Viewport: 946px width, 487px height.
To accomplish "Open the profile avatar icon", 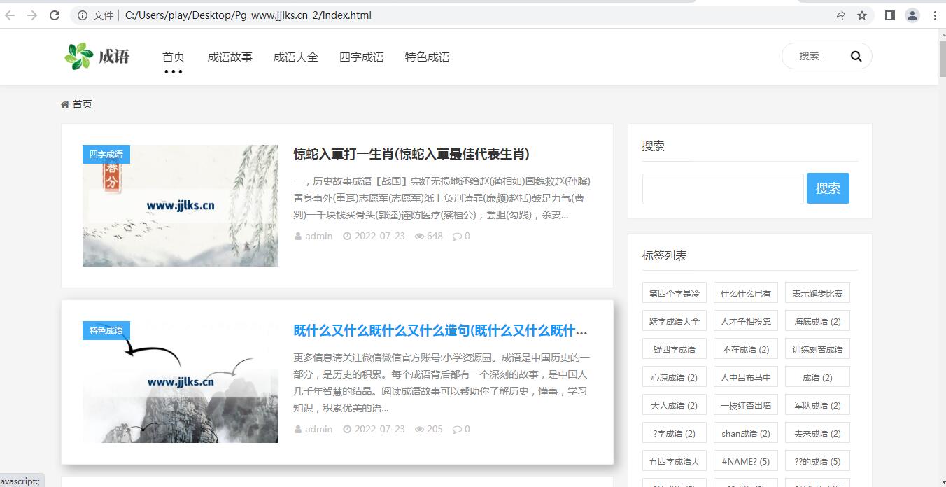I will (912, 15).
